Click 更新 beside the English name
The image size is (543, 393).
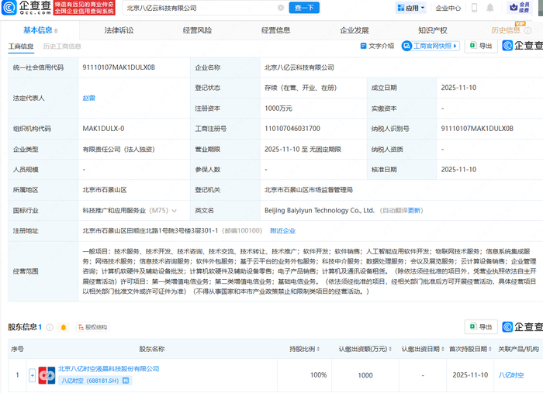point(415,210)
